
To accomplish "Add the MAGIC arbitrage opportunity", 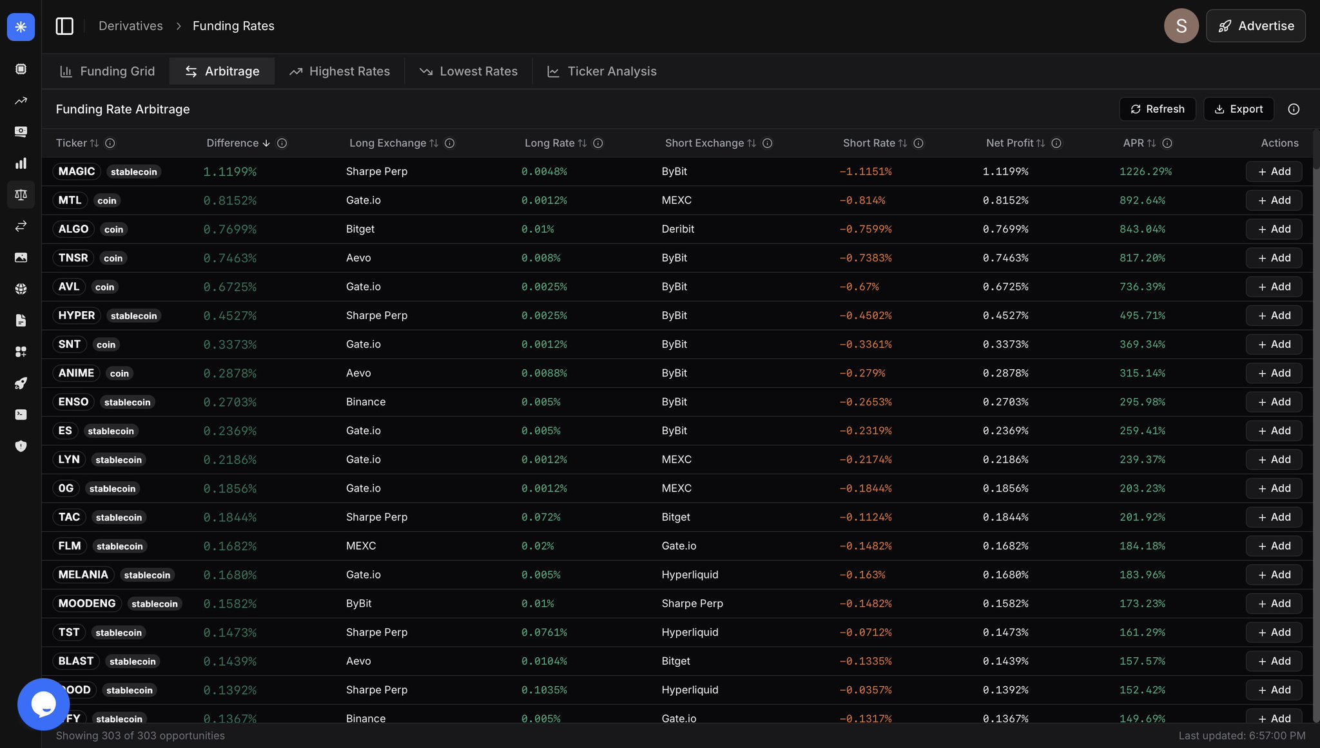I will coord(1274,171).
